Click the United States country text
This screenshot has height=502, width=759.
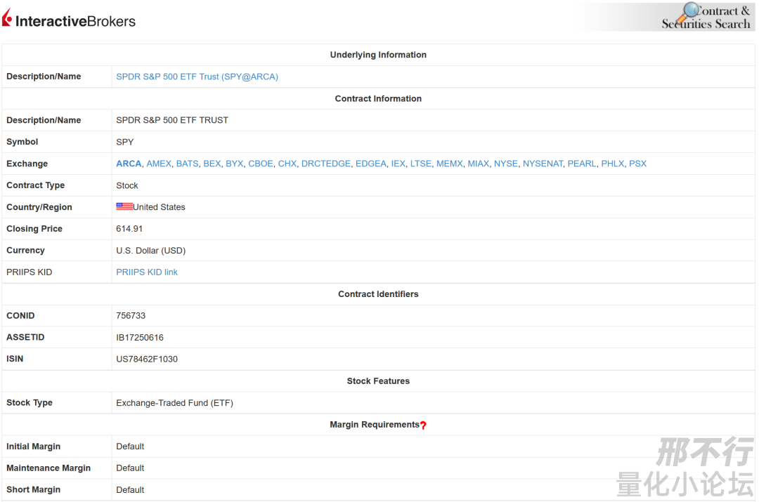160,207
